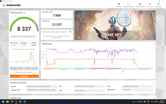166x104 pixels.
Task: Click the score distribution histogram
Action: tap(24, 57)
